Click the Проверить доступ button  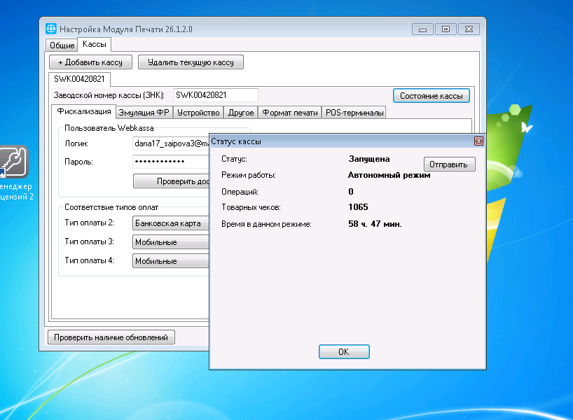(171, 181)
